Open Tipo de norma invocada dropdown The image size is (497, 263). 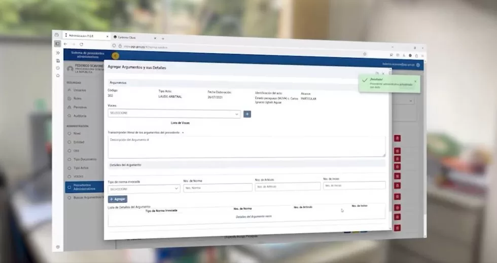click(144, 189)
